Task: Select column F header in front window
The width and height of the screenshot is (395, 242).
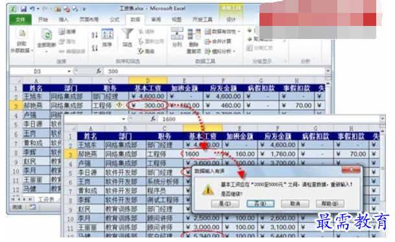Action: 278,128
